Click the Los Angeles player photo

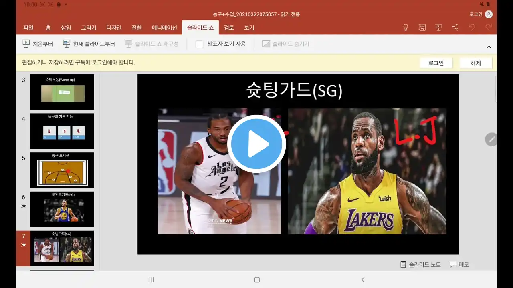coord(219,171)
